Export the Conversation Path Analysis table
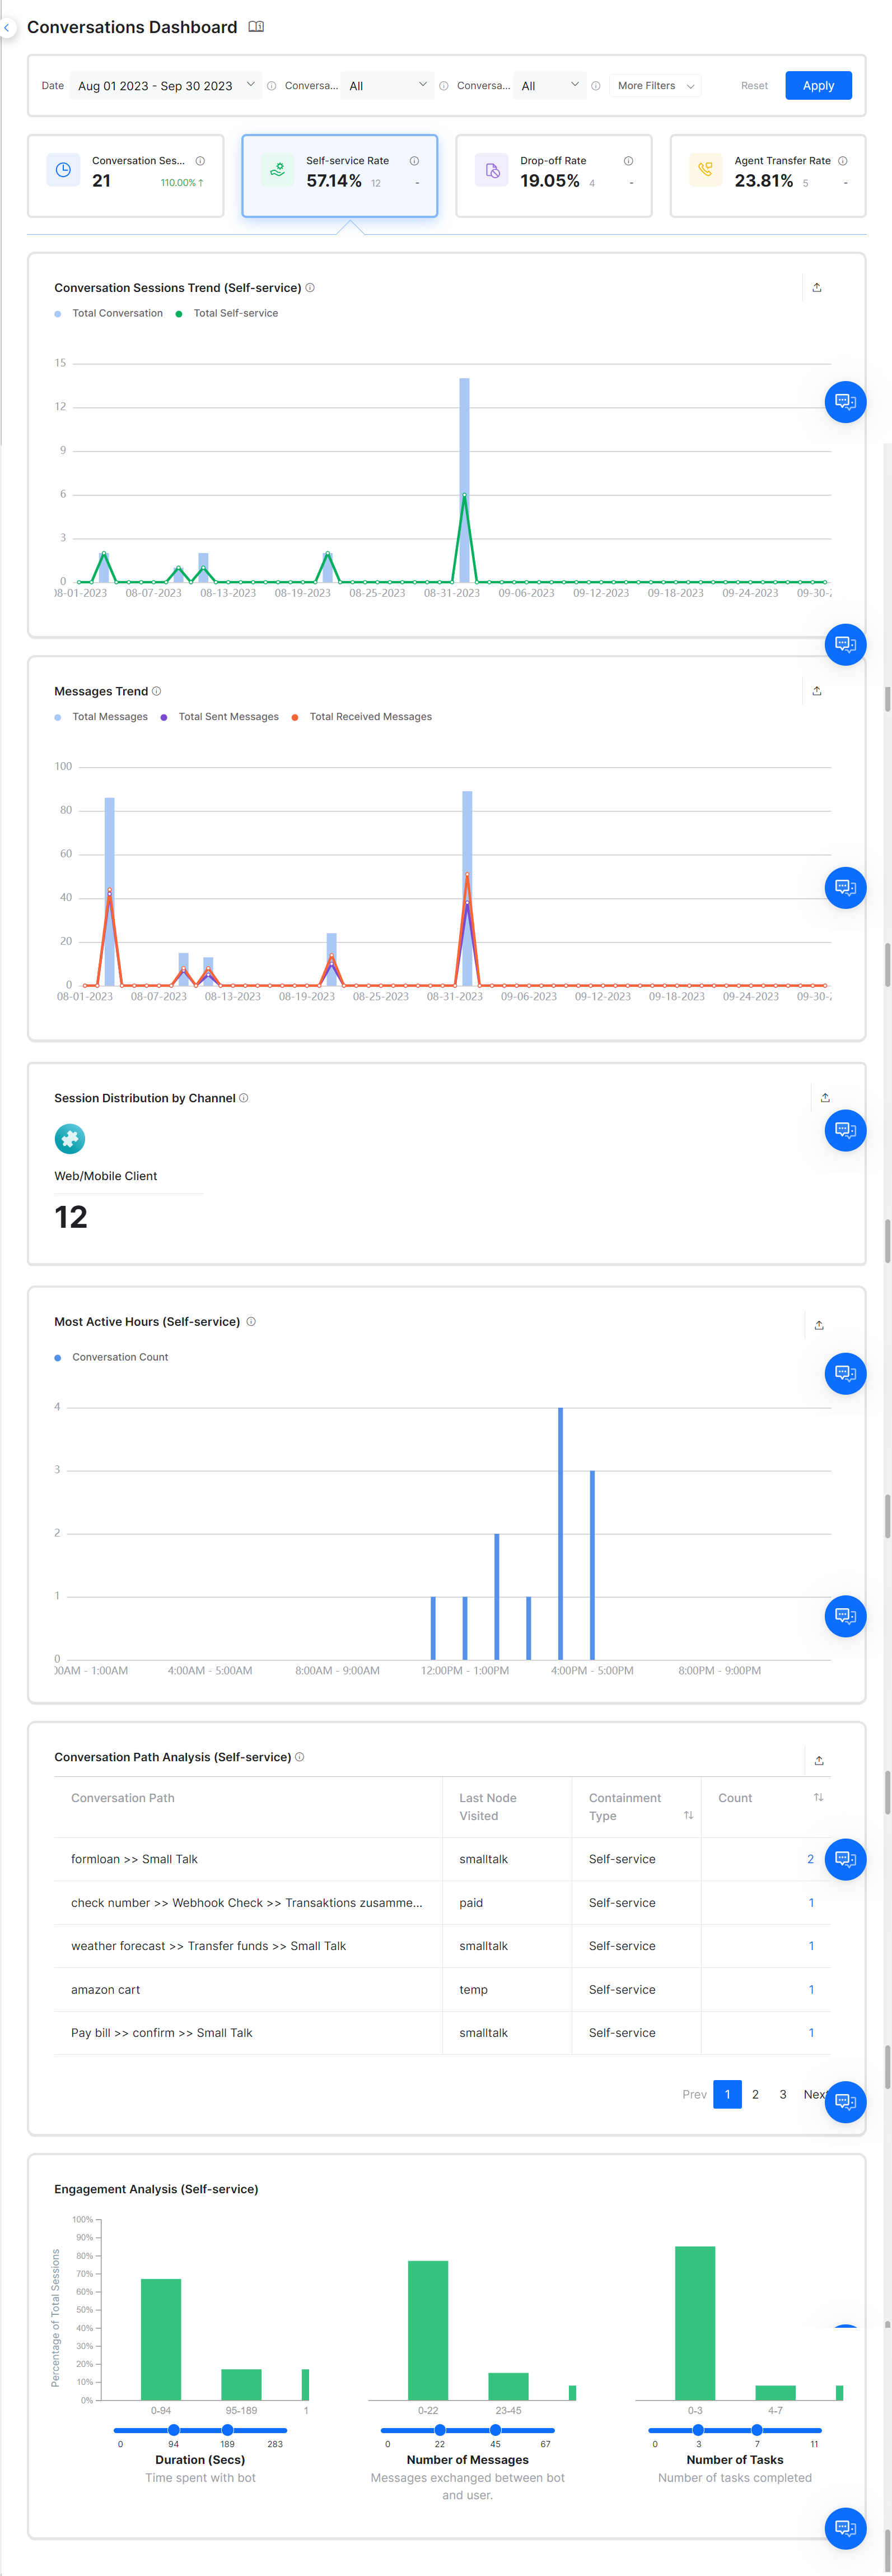The width and height of the screenshot is (892, 2576). 818,1760
